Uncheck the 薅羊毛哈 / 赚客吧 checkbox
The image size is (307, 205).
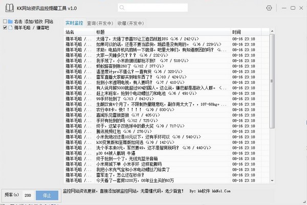(5, 28)
